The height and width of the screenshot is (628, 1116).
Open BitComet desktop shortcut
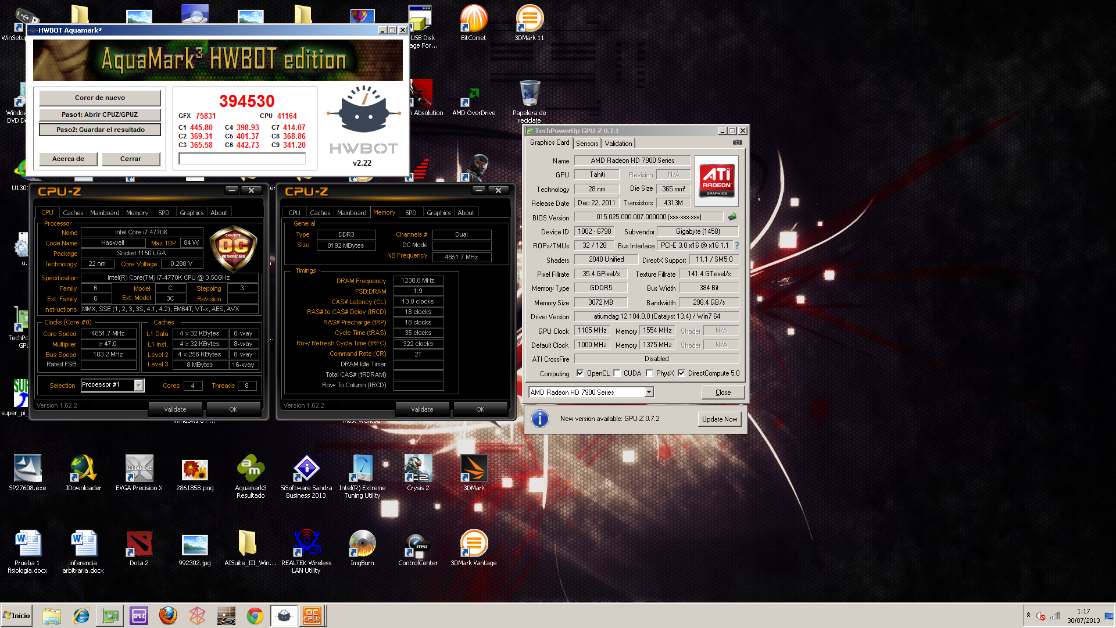474,23
